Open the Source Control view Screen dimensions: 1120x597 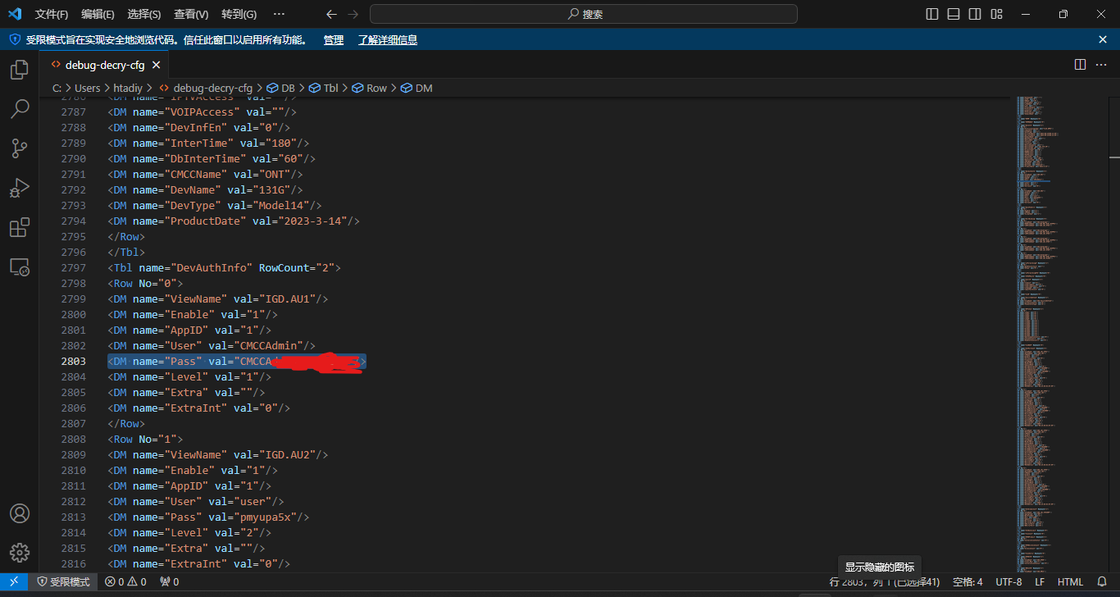click(20, 148)
